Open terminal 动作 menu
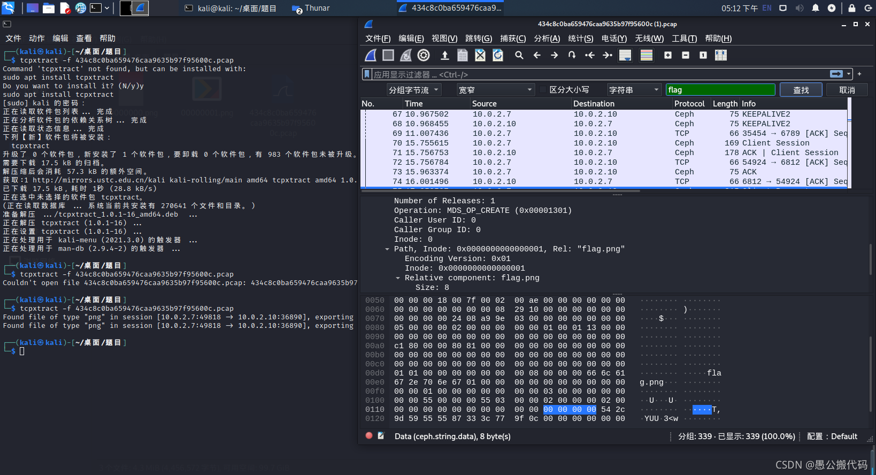 tap(37, 39)
